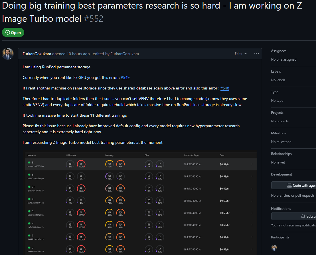This screenshot has height=255, width=316.
Task: Follow the #548 issue link
Action: coord(225,88)
